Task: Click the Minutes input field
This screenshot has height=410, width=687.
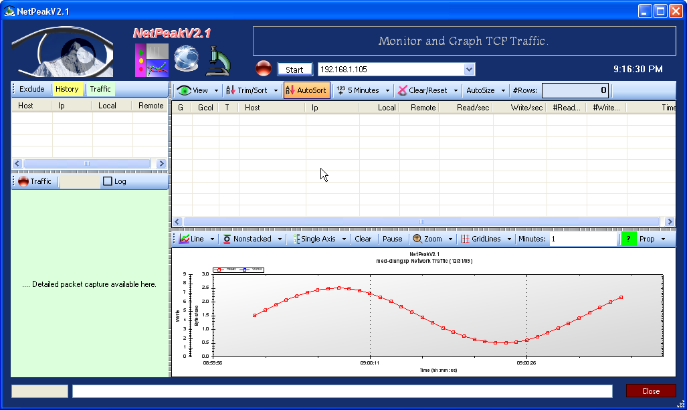Action: coord(583,239)
